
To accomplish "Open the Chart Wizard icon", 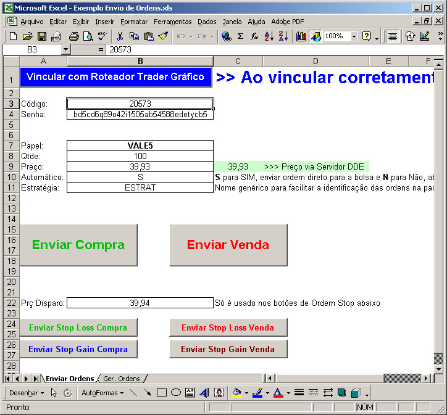I will coord(301,36).
